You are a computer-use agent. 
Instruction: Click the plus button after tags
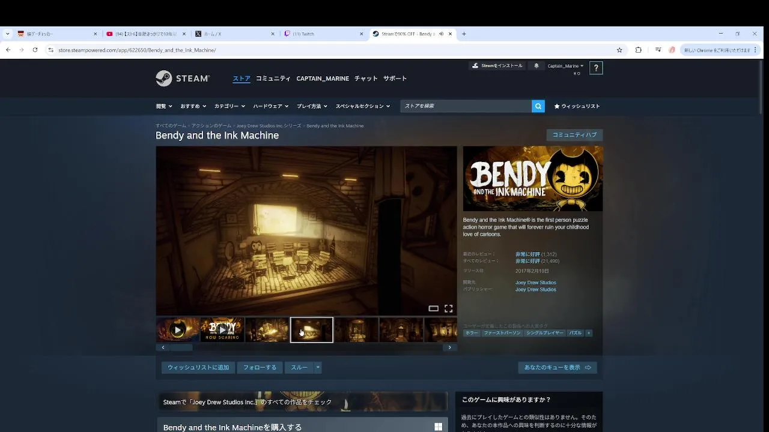tap(589, 333)
